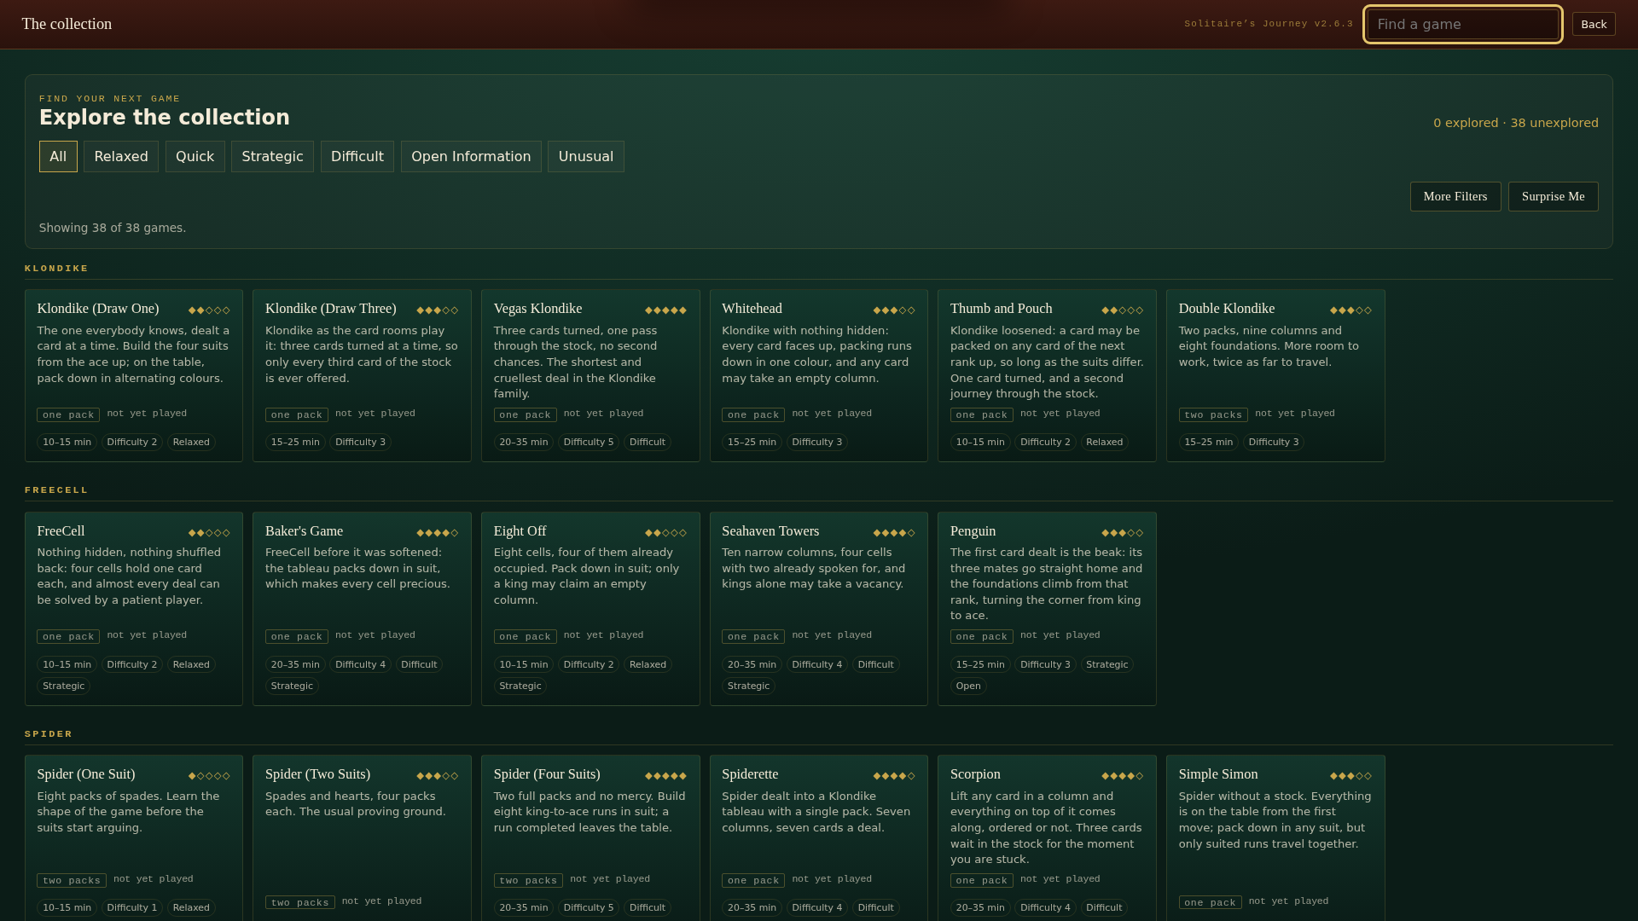This screenshot has height=921, width=1638.
Task: Select the All filter tab
Action: coord(58,157)
